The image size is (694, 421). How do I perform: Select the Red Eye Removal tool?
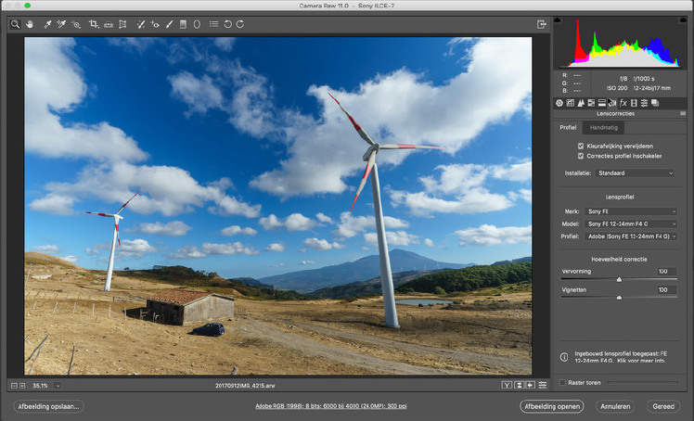point(155,24)
